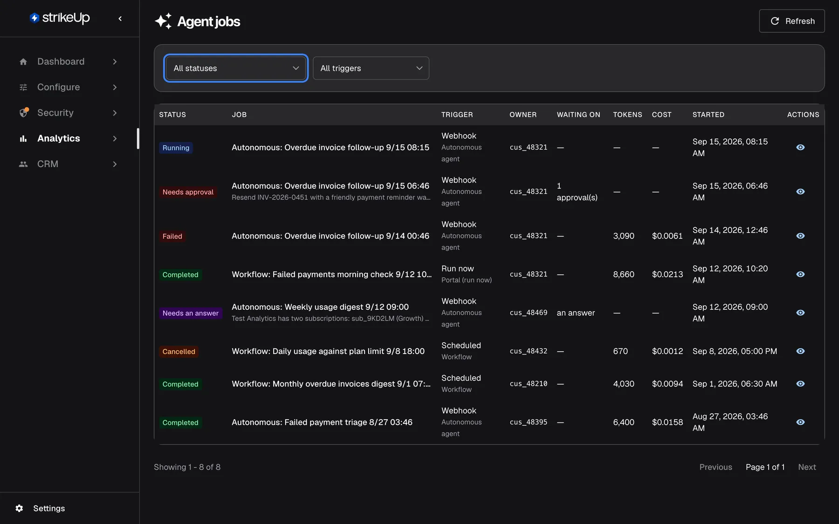Click the STARTED column header
839x524 pixels.
pyautogui.click(x=708, y=115)
